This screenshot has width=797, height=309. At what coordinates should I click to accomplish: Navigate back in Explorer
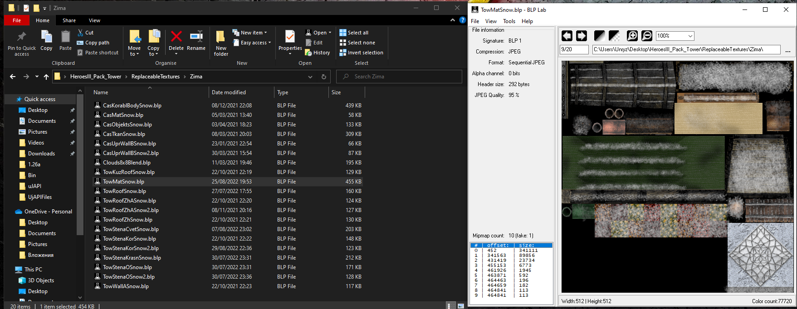(x=13, y=77)
